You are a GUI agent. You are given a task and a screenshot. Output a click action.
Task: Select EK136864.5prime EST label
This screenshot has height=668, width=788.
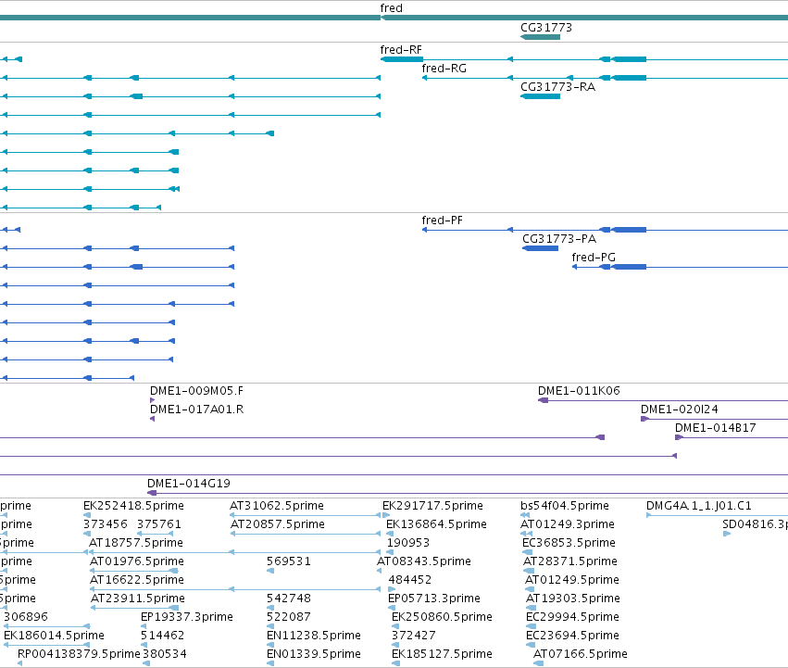tap(436, 524)
